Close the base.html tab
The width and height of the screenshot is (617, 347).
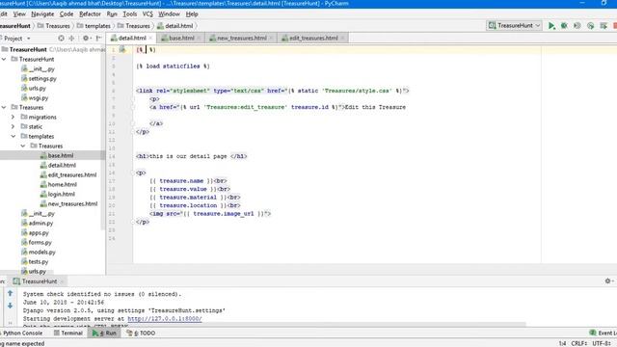click(199, 39)
